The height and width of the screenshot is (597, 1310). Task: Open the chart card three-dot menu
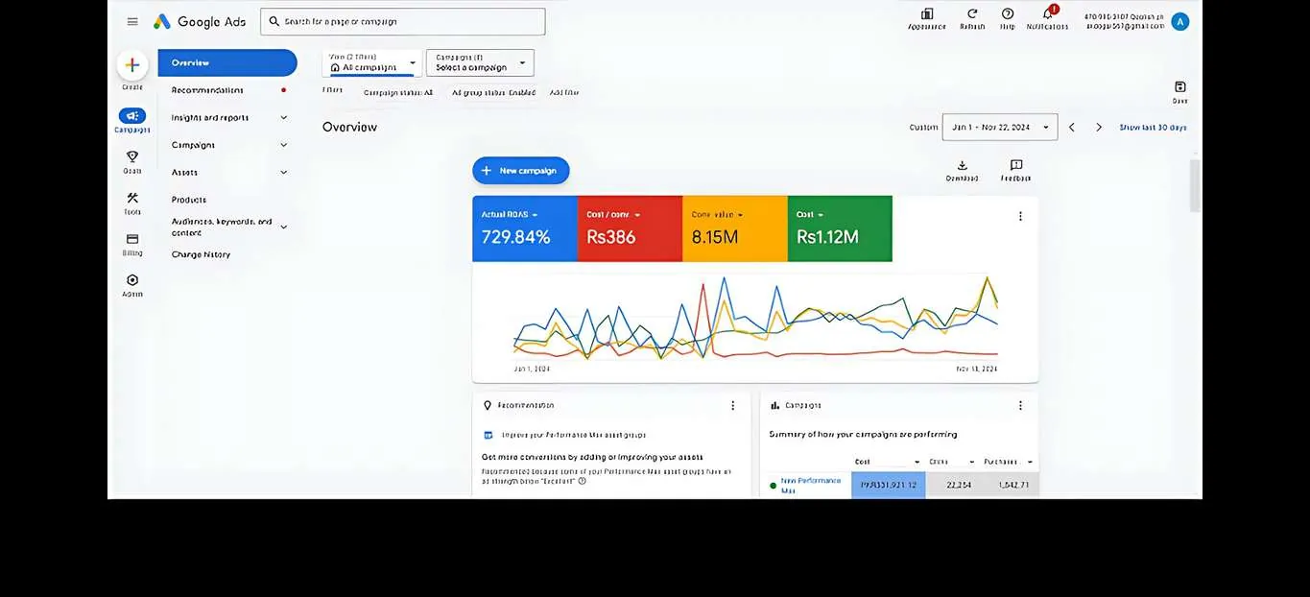(1020, 216)
